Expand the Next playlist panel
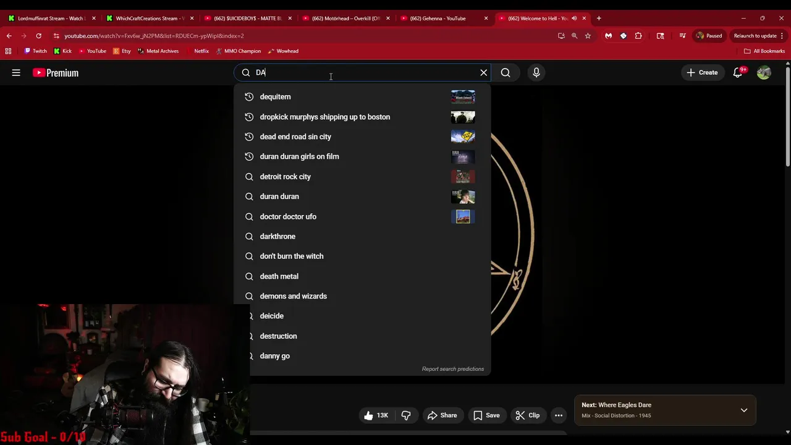The height and width of the screenshot is (445, 791). 744,410
